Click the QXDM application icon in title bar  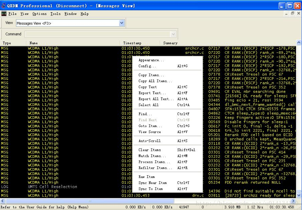(3, 6)
